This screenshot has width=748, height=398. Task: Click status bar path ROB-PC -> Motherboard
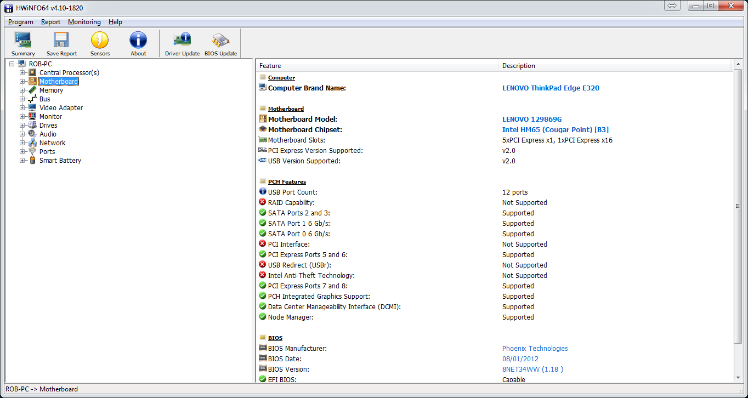click(x=42, y=389)
